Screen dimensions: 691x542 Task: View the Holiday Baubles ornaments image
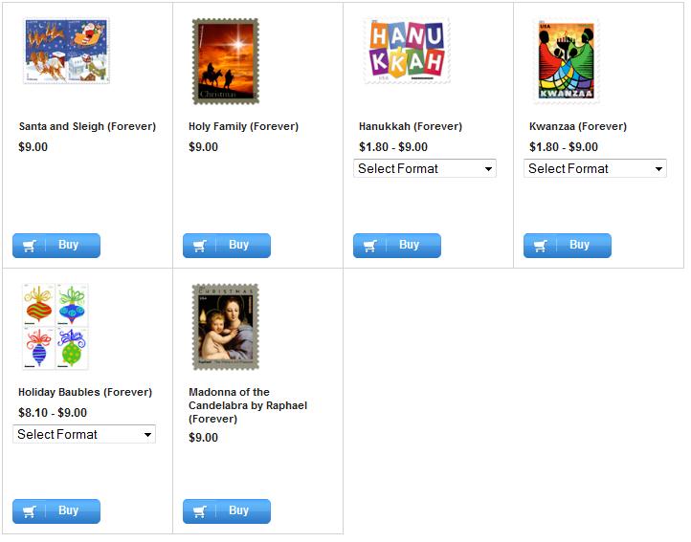56,326
